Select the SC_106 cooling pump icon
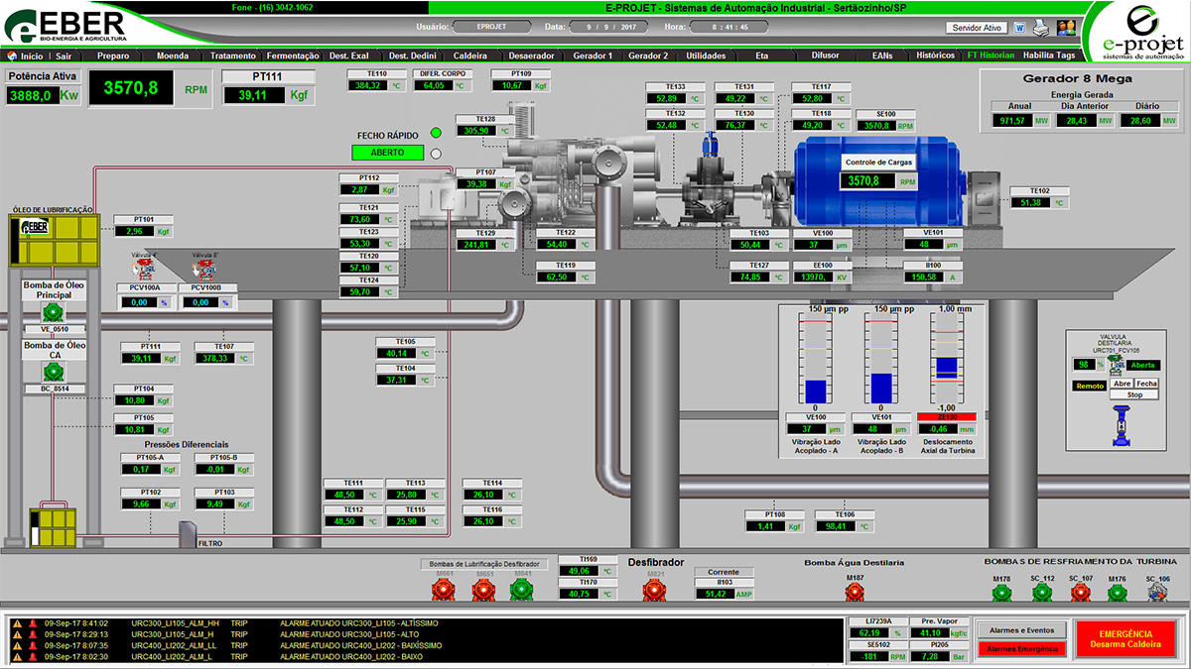Screen dimensions: 1191x669 [1156, 592]
